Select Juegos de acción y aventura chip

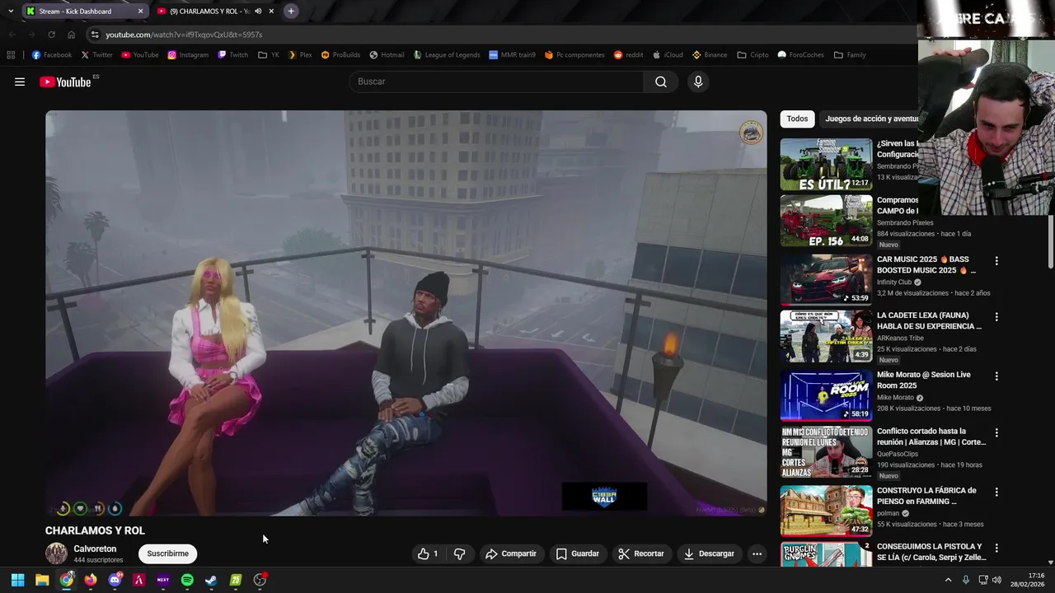[871, 119]
